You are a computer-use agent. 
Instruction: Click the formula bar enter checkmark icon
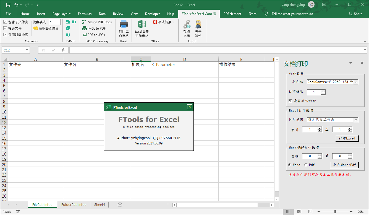tap(53, 50)
